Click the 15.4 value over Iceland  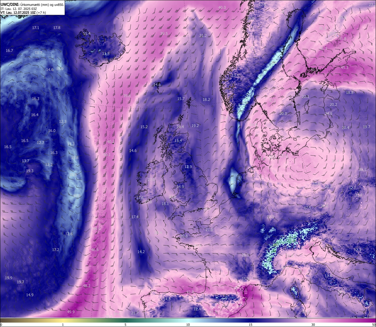point(87,33)
